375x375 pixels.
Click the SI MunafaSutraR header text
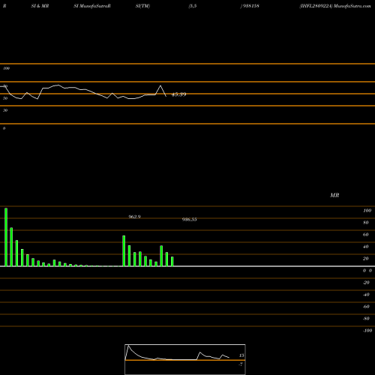[92, 6]
